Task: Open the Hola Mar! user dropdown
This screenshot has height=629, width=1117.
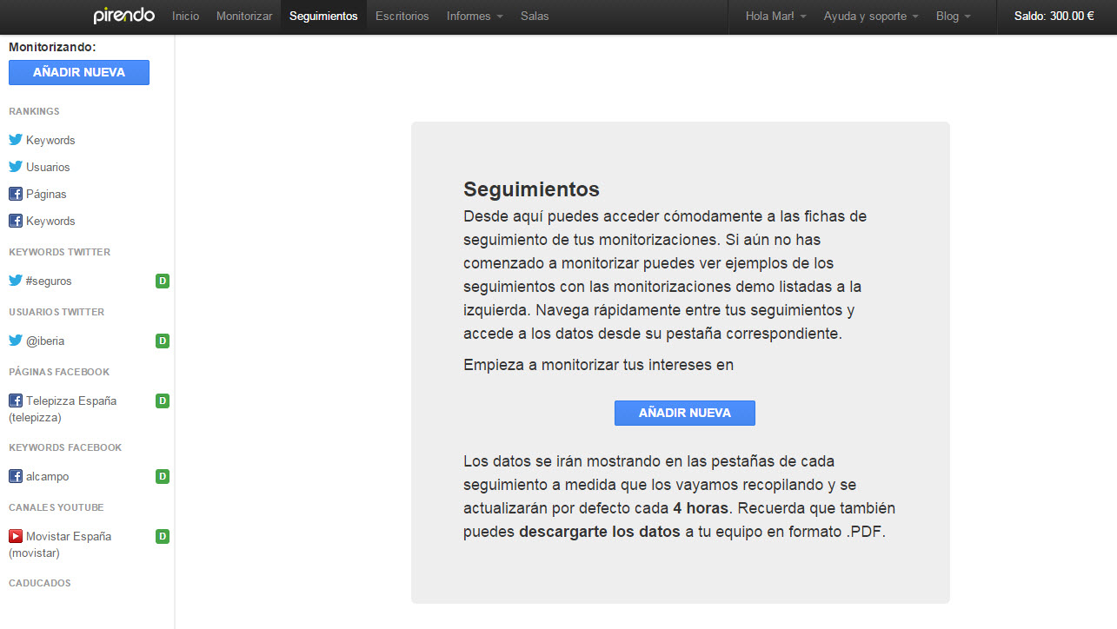Action: click(775, 17)
